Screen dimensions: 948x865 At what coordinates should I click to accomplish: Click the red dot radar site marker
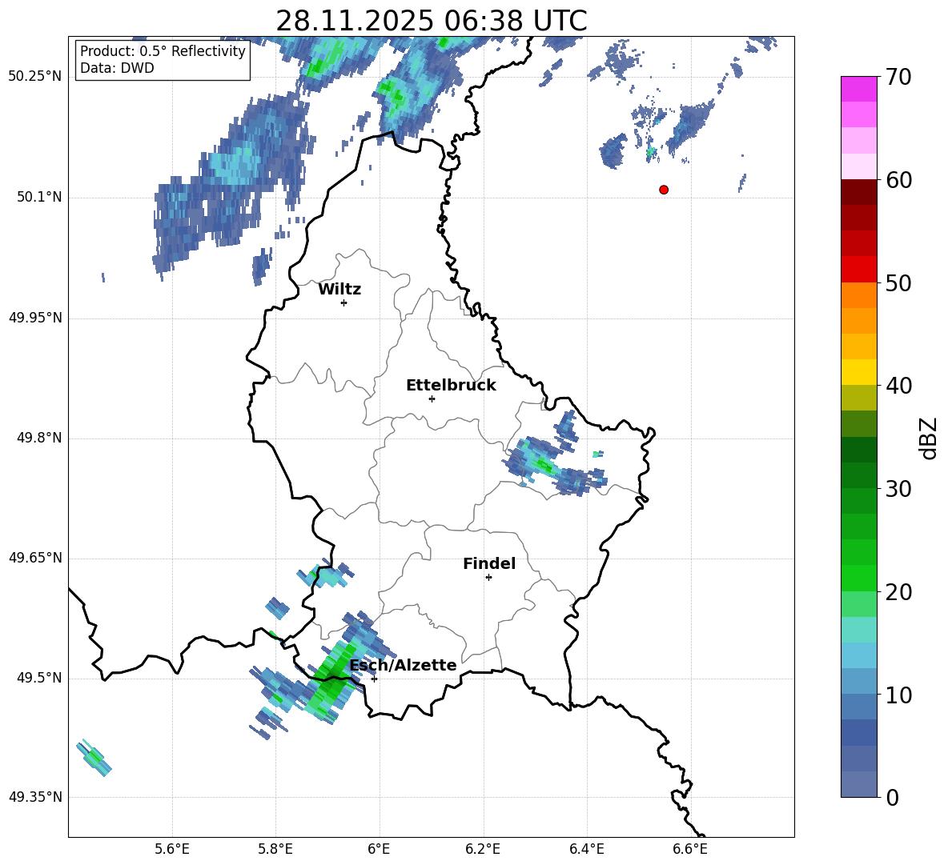(664, 190)
